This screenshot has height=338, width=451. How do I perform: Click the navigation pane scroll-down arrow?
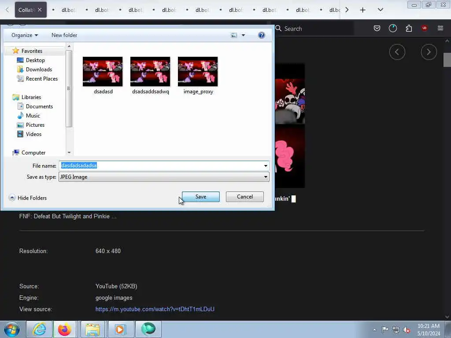click(x=69, y=152)
